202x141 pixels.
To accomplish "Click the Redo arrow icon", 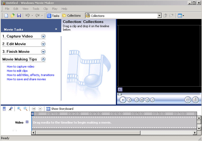I will point(37,16).
